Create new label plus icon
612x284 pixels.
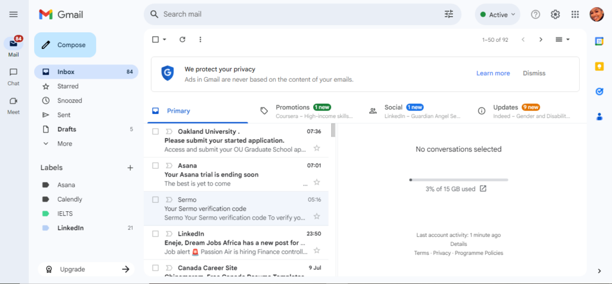[130, 168]
